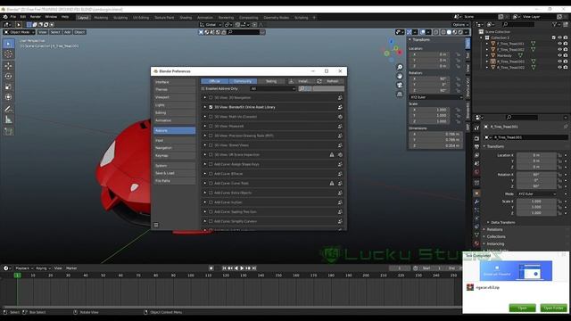The image size is (571, 321).
Task: Open the add-on category All dropdown
Action: (273, 89)
